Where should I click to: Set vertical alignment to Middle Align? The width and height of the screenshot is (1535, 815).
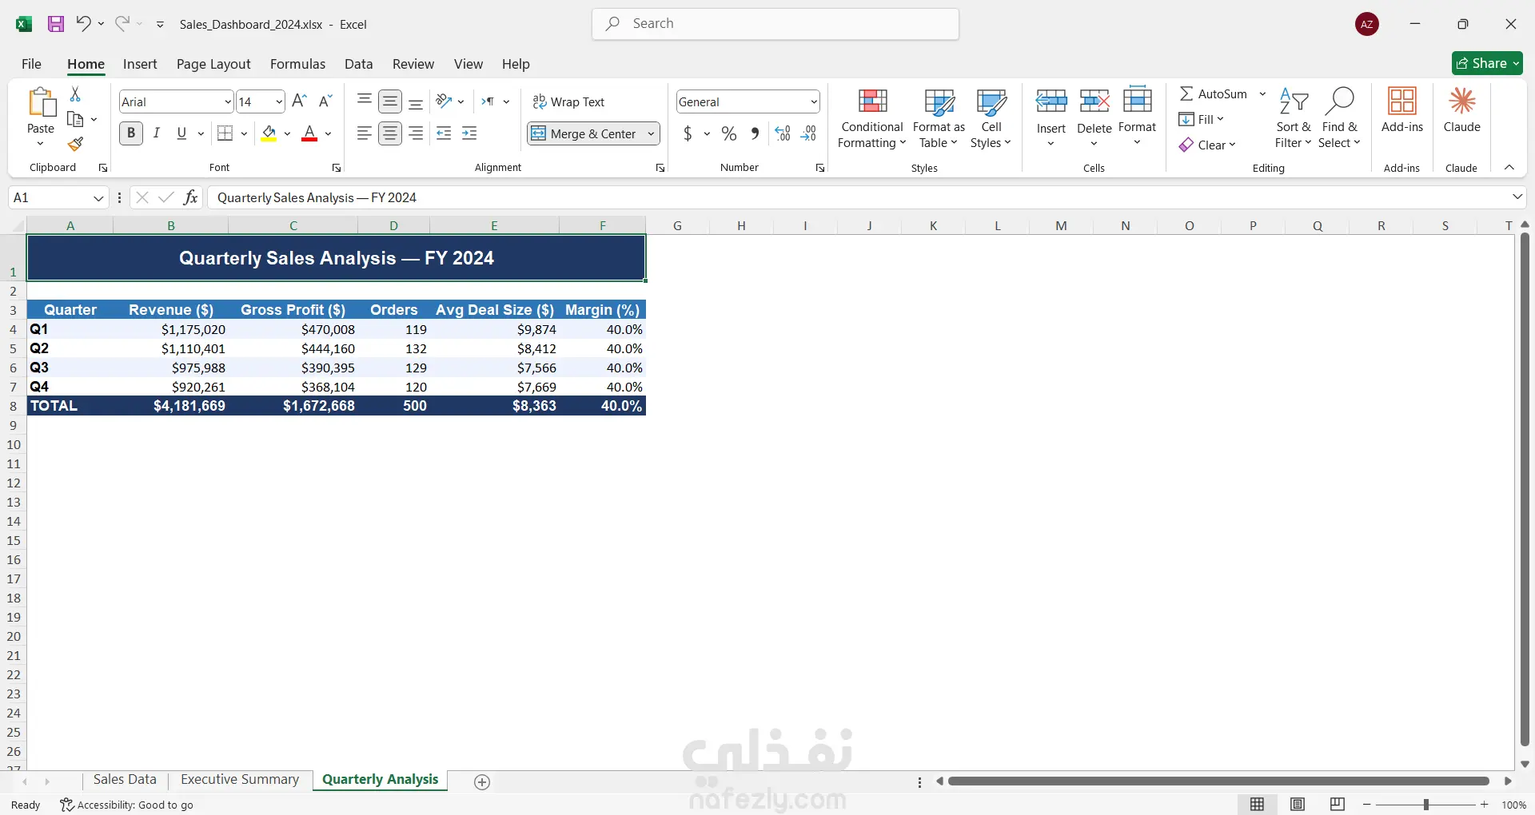click(390, 101)
